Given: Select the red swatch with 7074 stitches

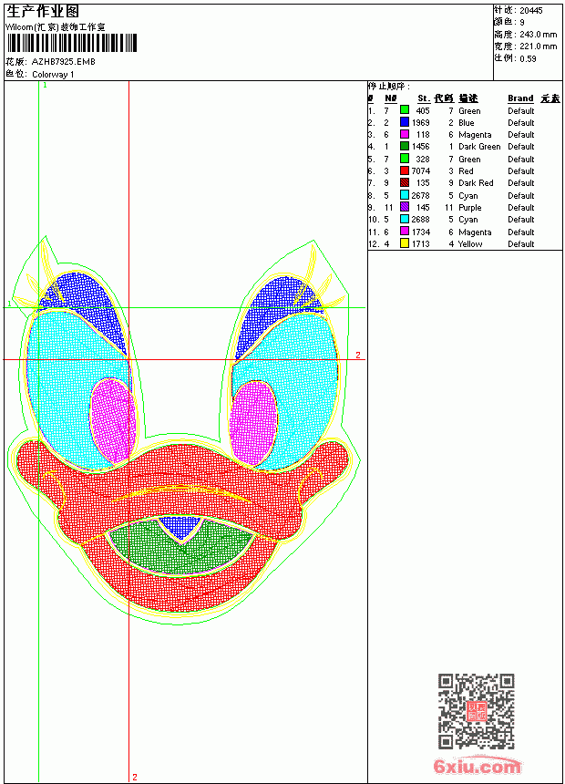Looking at the screenshot, I should click(405, 170).
